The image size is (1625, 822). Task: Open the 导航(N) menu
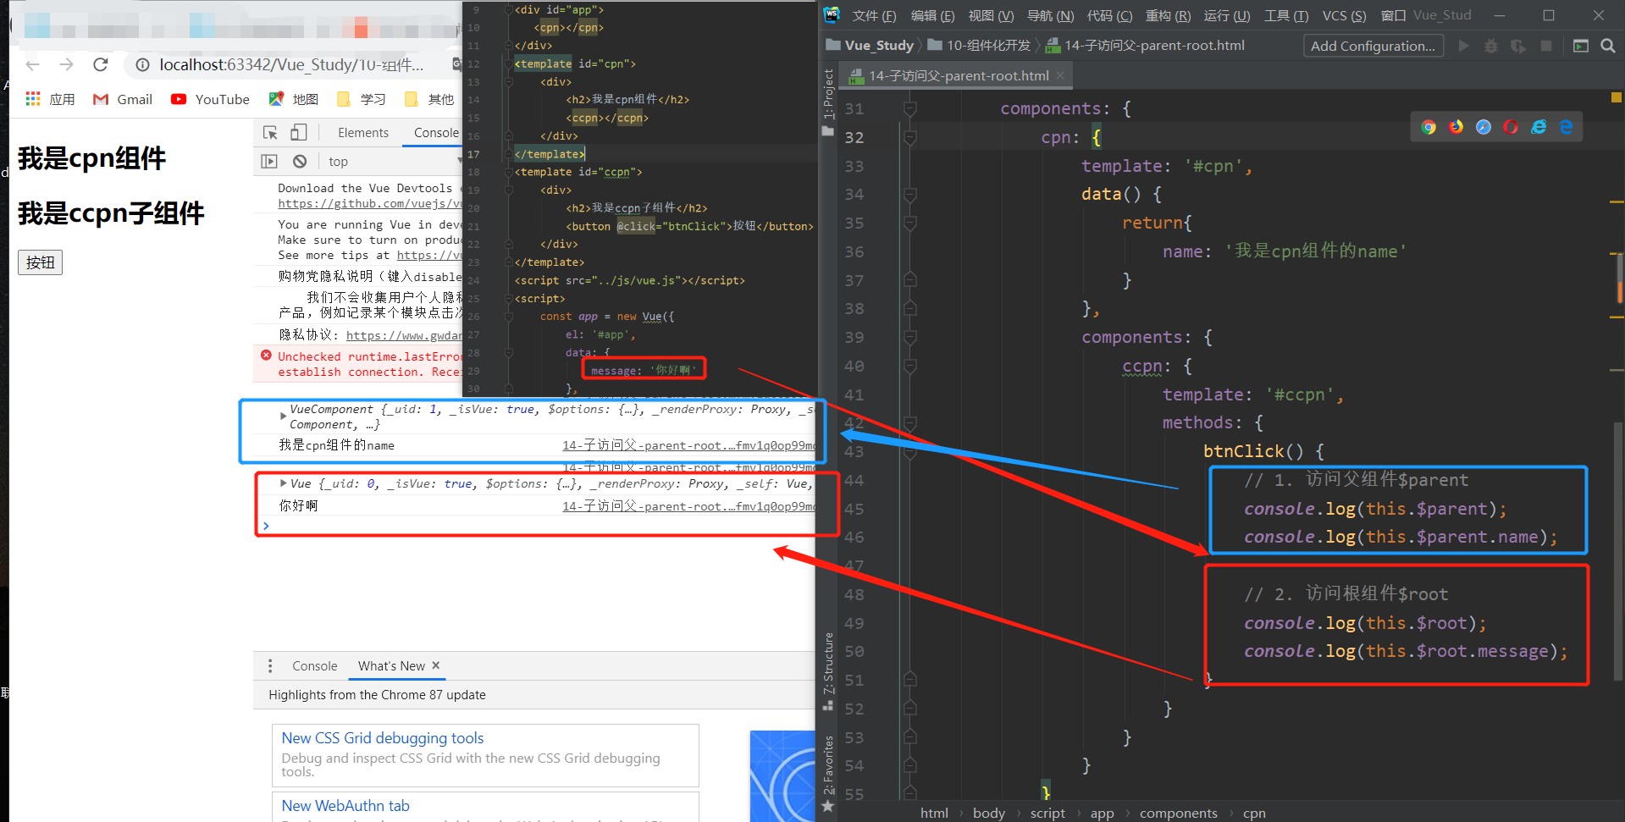pyautogui.click(x=1050, y=15)
